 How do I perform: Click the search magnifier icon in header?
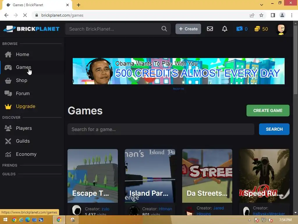click(x=164, y=29)
